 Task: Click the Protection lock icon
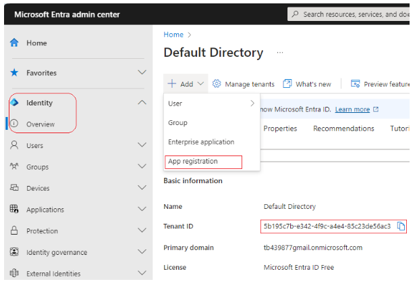point(14,230)
